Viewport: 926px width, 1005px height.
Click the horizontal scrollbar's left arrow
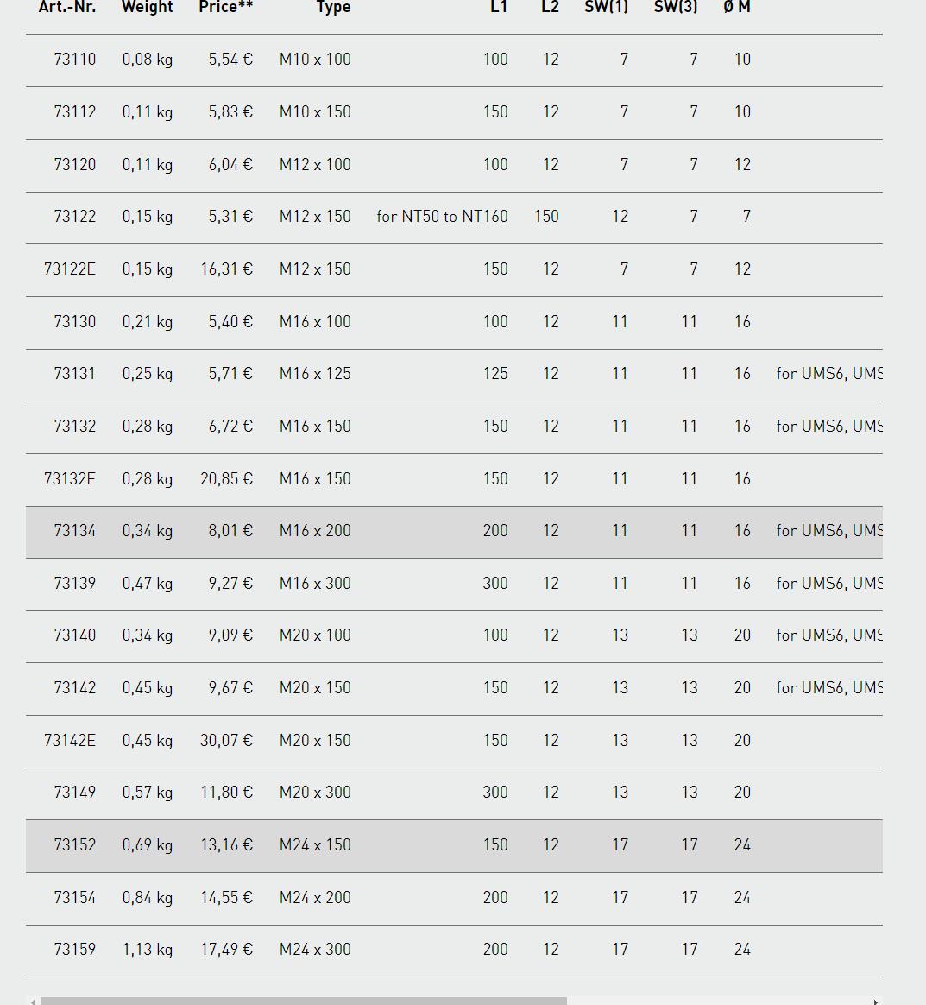coord(33,1002)
